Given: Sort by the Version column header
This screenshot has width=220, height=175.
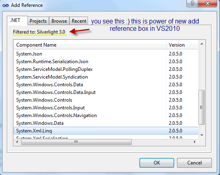Looking at the screenshot, I should [x=182, y=45].
